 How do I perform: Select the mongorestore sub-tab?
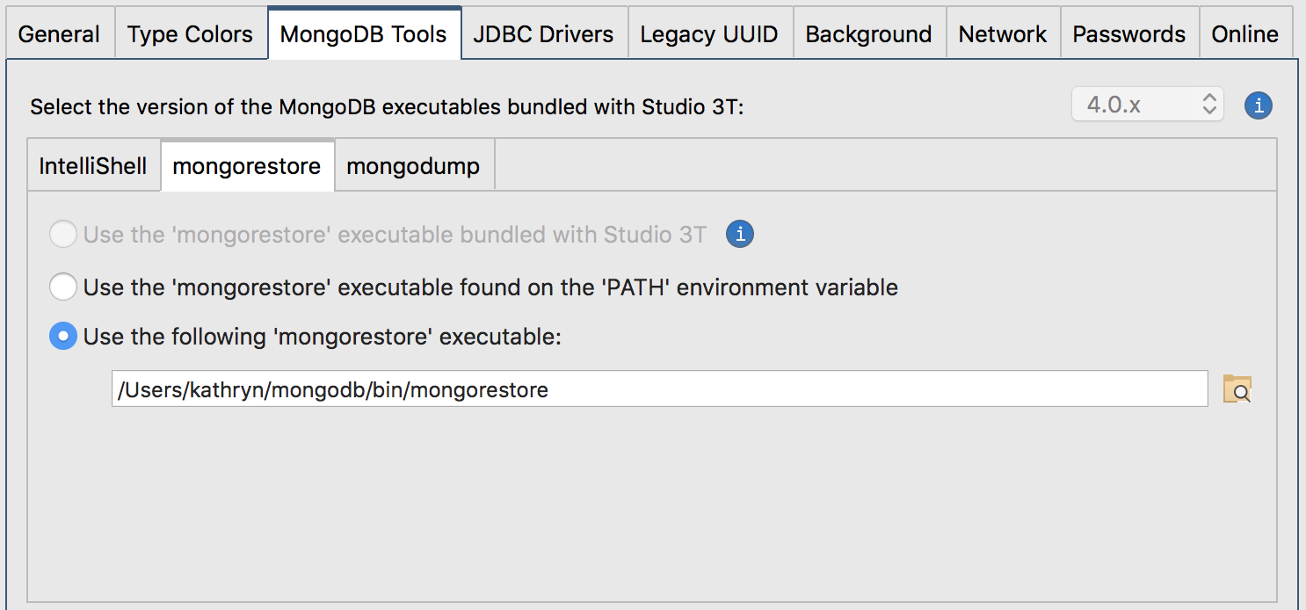[247, 166]
